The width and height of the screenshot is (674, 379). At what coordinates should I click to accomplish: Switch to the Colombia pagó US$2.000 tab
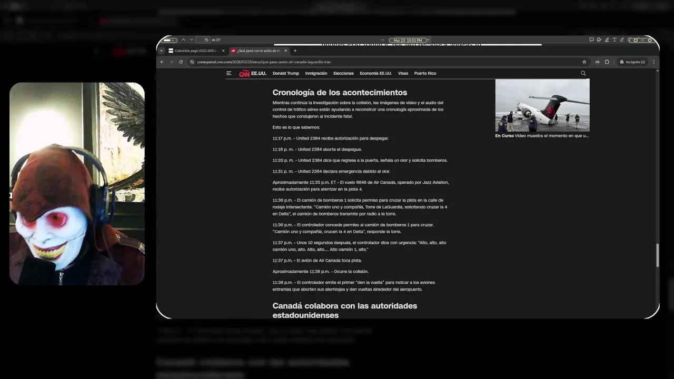coord(196,51)
